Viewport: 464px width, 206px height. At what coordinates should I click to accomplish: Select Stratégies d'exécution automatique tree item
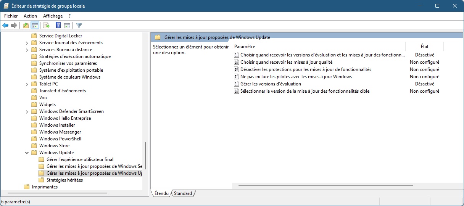75,56
